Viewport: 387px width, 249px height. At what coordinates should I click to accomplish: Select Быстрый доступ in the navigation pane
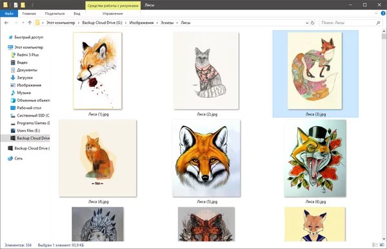(28, 37)
